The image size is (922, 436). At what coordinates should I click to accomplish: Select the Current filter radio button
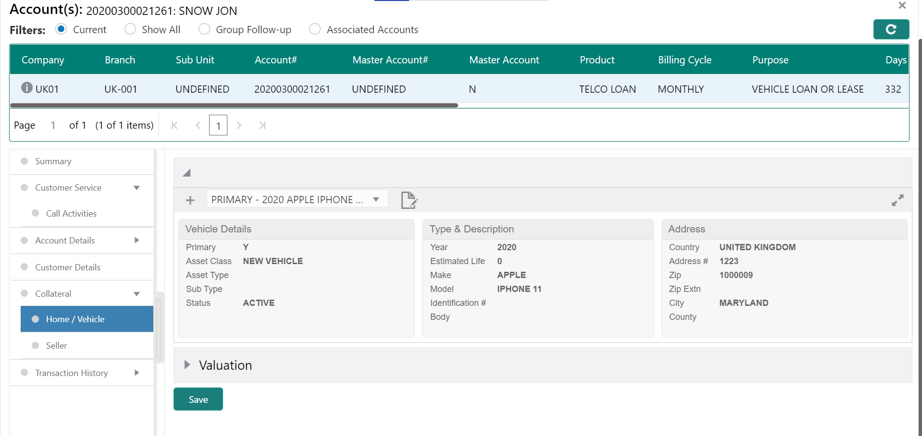click(x=61, y=29)
